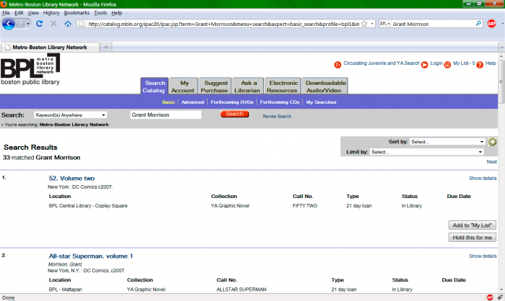Click Add to "My List" button
This screenshot has width=505, height=301.
472,225
